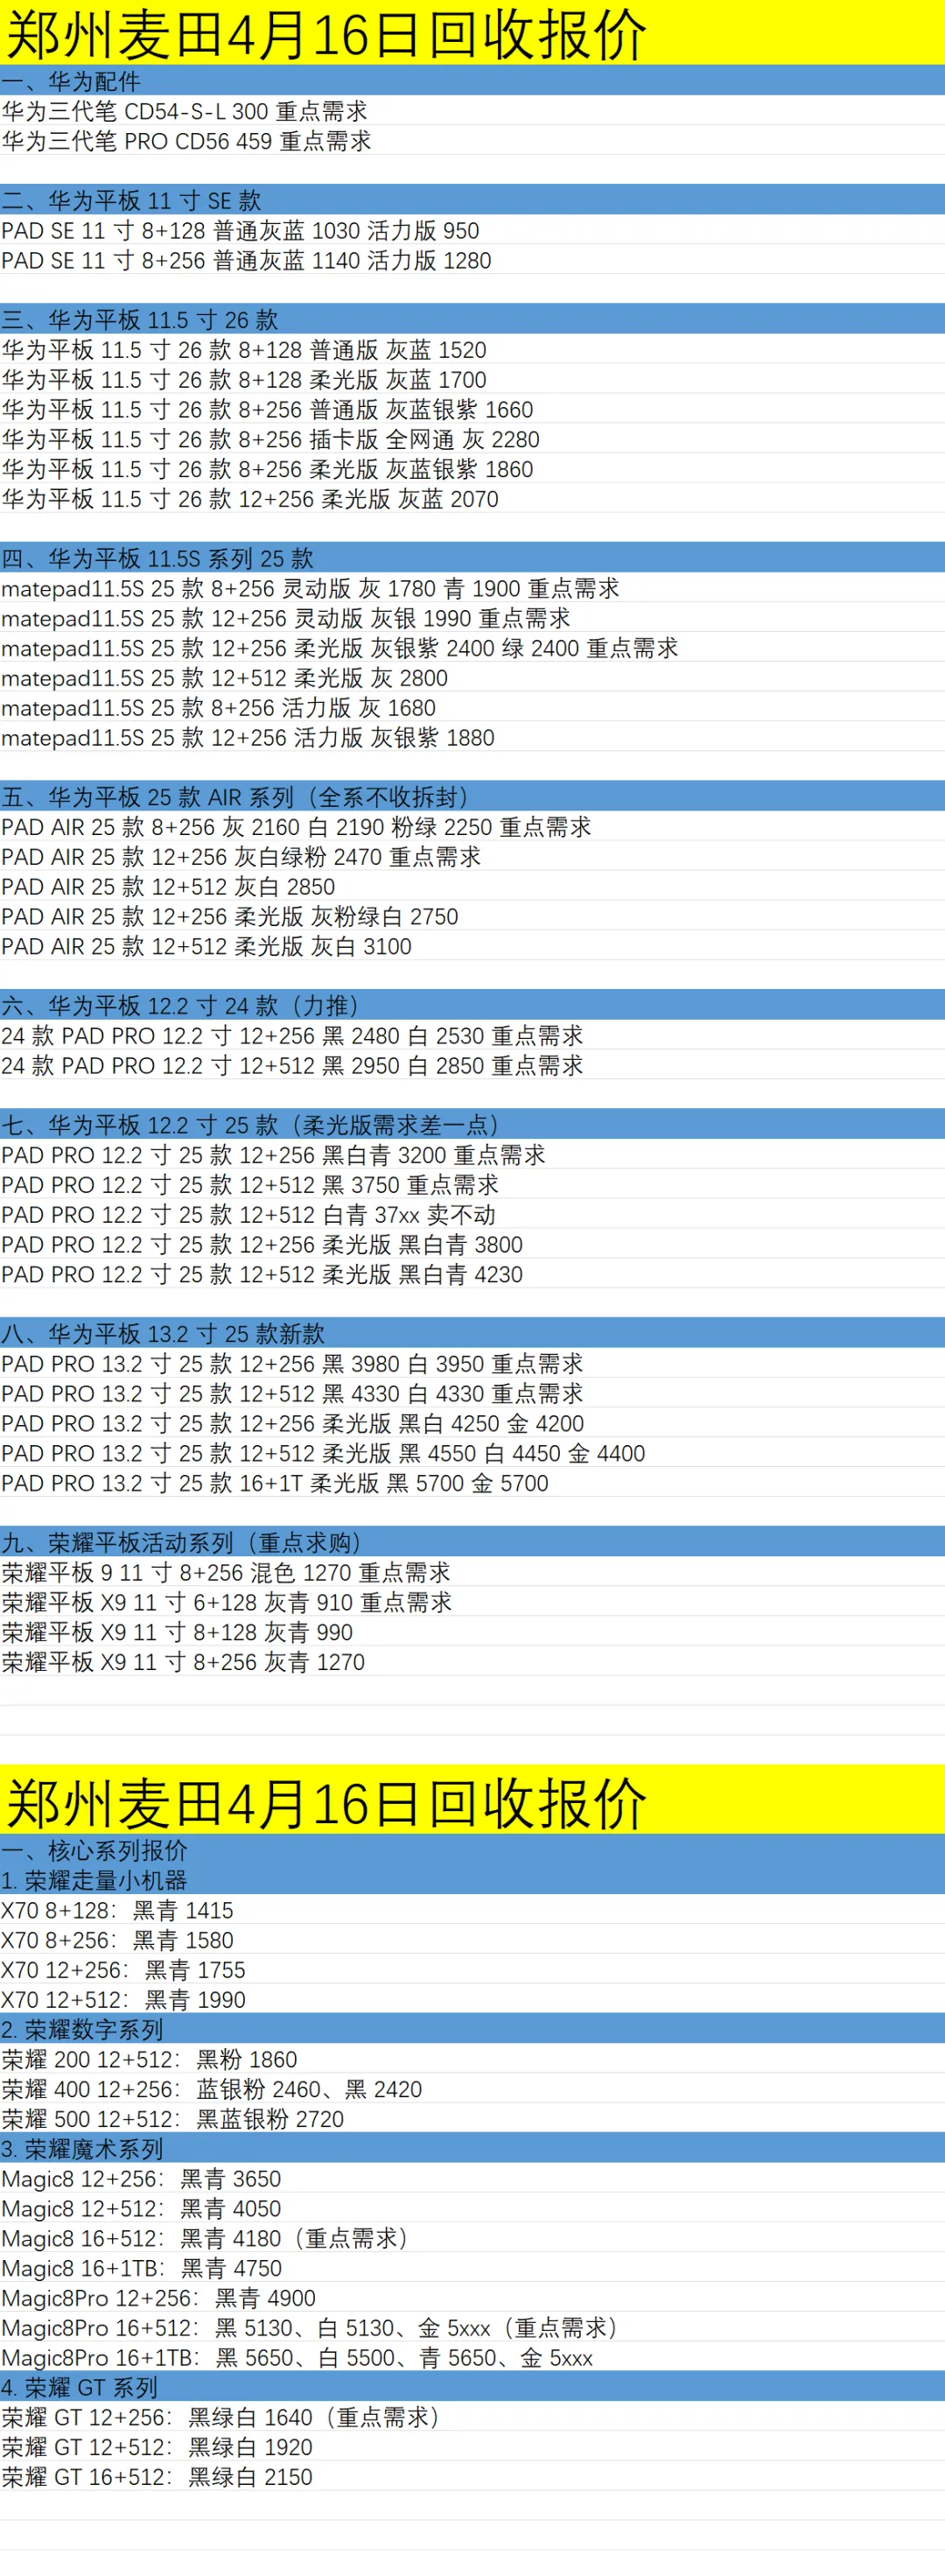
Task: Click row '16+1T 柔光版 黑 5700 金 5700'
Action: 472,1483
